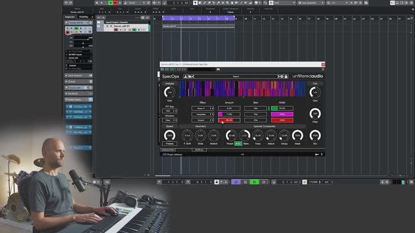
Task: Click the red third Amount slider
Action: 229,120
